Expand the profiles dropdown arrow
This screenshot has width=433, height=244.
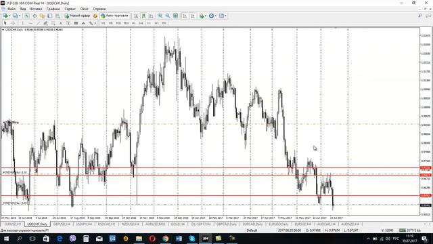click(20, 16)
